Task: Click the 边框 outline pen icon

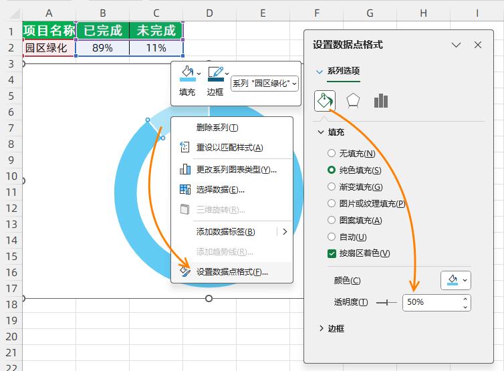Action: pyautogui.click(x=215, y=74)
